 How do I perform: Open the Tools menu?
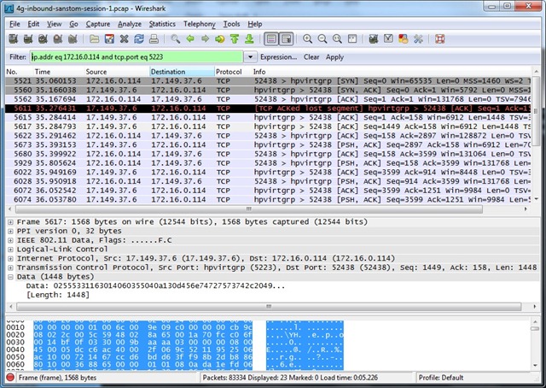click(231, 24)
